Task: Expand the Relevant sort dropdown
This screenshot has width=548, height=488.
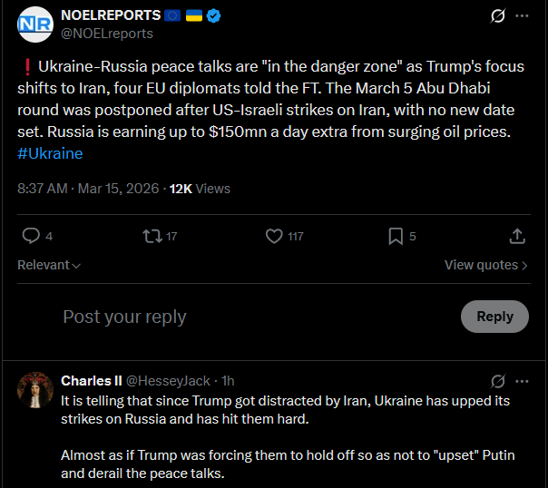Action: 49,265
